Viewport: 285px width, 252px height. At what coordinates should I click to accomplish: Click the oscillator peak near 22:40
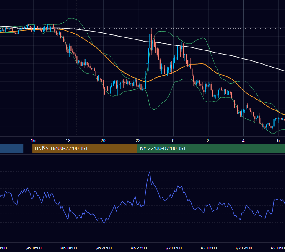150,172
